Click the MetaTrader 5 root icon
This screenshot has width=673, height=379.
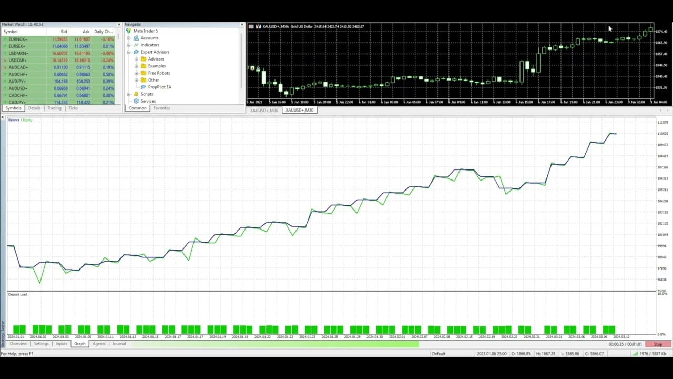(x=129, y=31)
